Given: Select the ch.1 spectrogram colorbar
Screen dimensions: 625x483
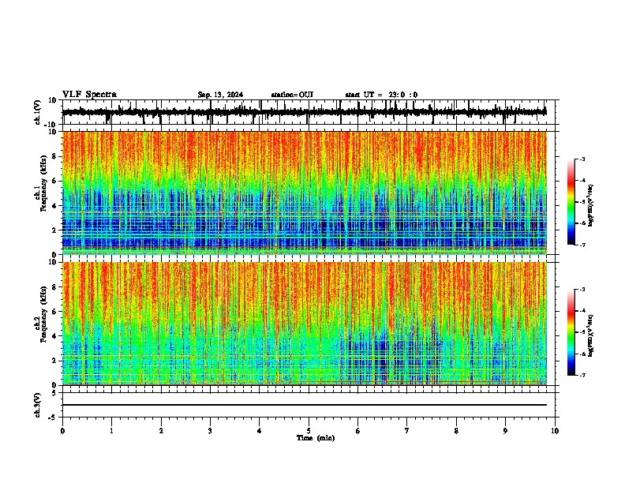Looking at the screenshot, I should pos(571,202).
